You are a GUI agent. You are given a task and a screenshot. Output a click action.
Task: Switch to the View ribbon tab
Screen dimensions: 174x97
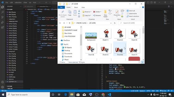point(83,7)
